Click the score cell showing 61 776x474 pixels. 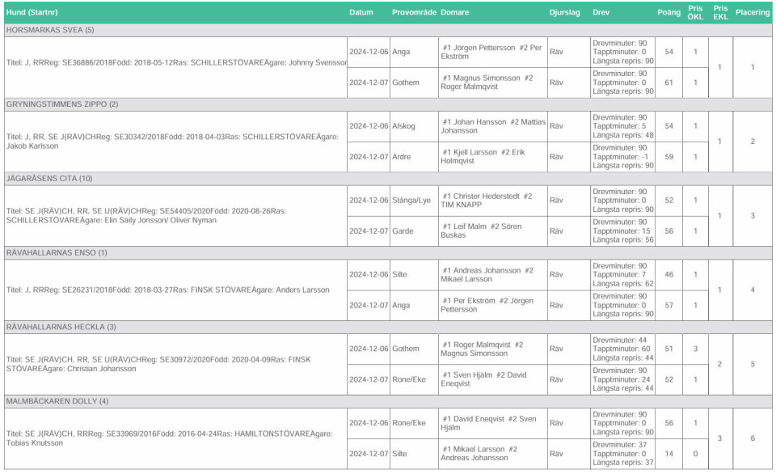(x=668, y=83)
